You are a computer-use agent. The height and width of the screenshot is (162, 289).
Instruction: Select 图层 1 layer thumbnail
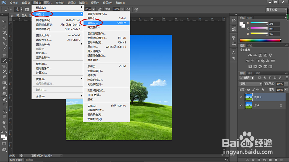(249, 97)
